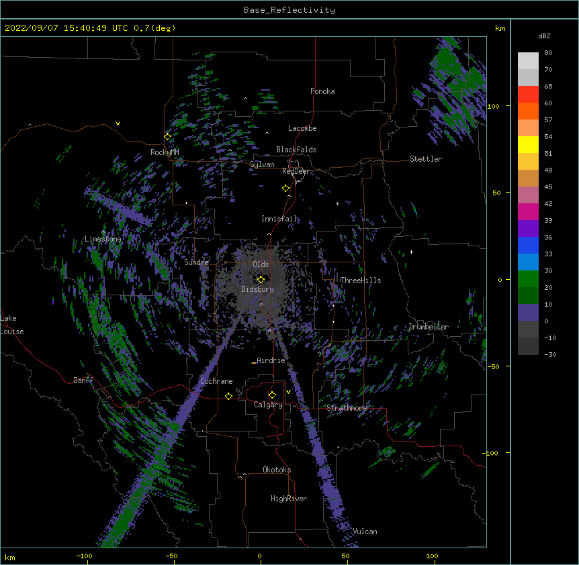Click the yellow diamond marker below Cochrane
Viewport: 579px width, 565px height.
point(228,396)
